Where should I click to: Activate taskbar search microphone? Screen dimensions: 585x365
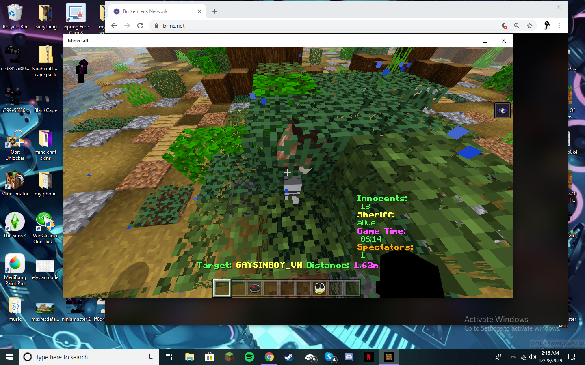click(x=151, y=357)
